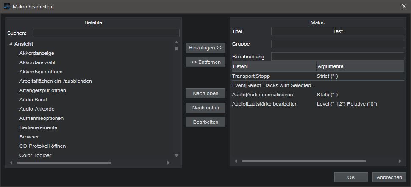Focus the Gruppe input field

pos(337,44)
